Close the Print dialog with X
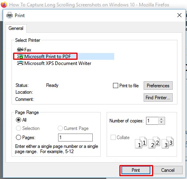This screenshot has width=187, height=179. 179,15
